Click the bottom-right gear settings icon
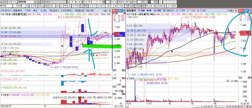Image resolution: width=252 pixels, height=108 pixels. [x=236, y=106]
